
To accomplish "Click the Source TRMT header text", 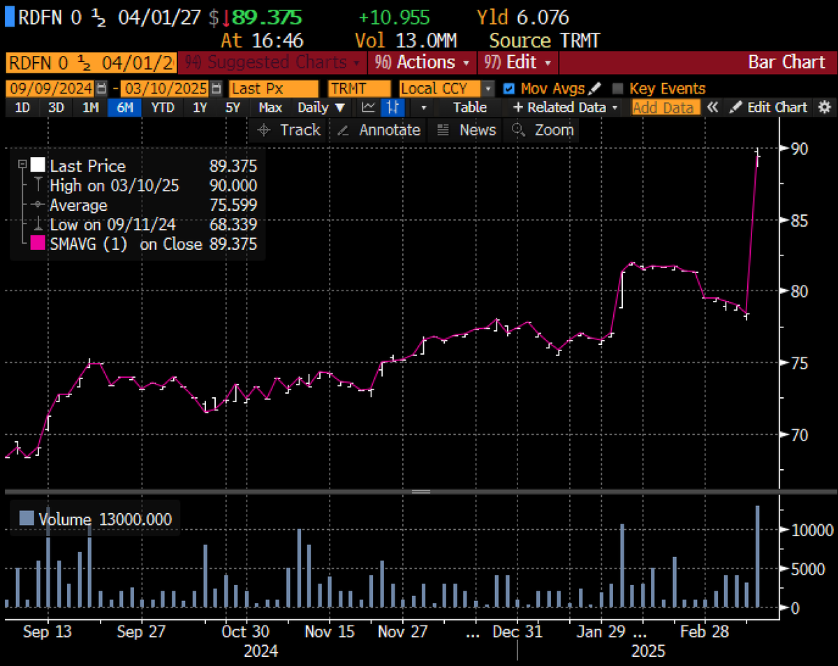I will coord(544,40).
